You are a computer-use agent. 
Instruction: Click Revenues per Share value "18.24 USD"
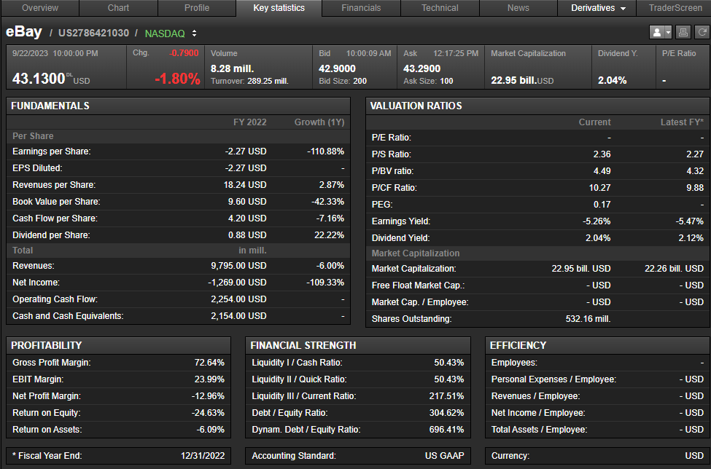tap(245, 185)
